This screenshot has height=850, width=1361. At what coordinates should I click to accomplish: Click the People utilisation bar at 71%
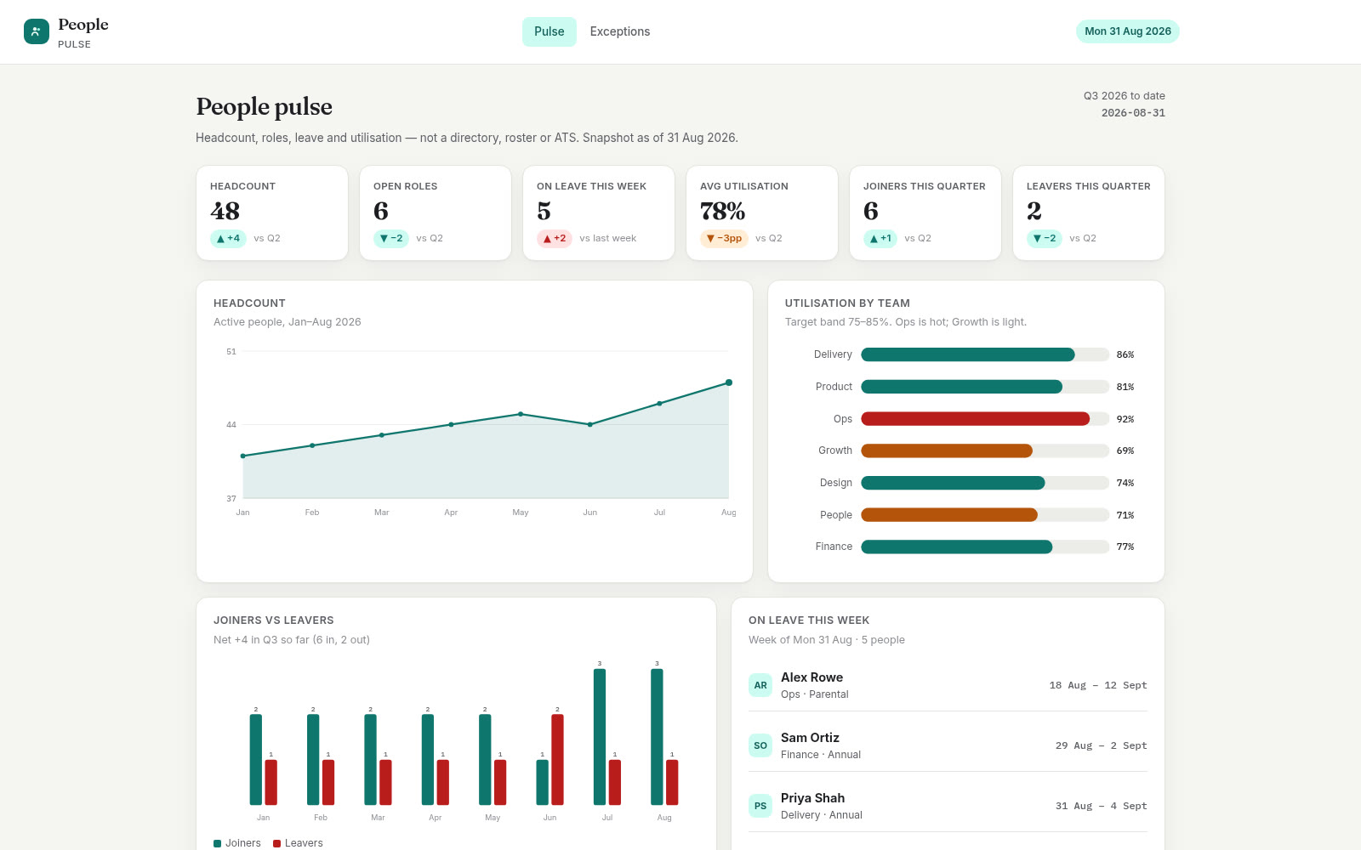[949, 514]
